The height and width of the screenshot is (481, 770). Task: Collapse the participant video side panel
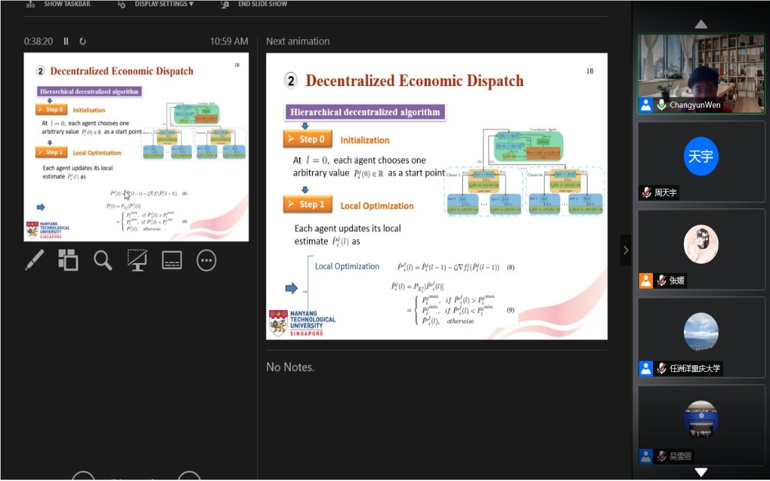625,250
